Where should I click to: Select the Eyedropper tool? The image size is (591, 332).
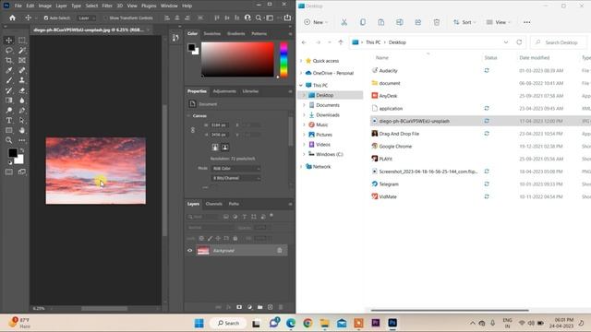point(9,70)
